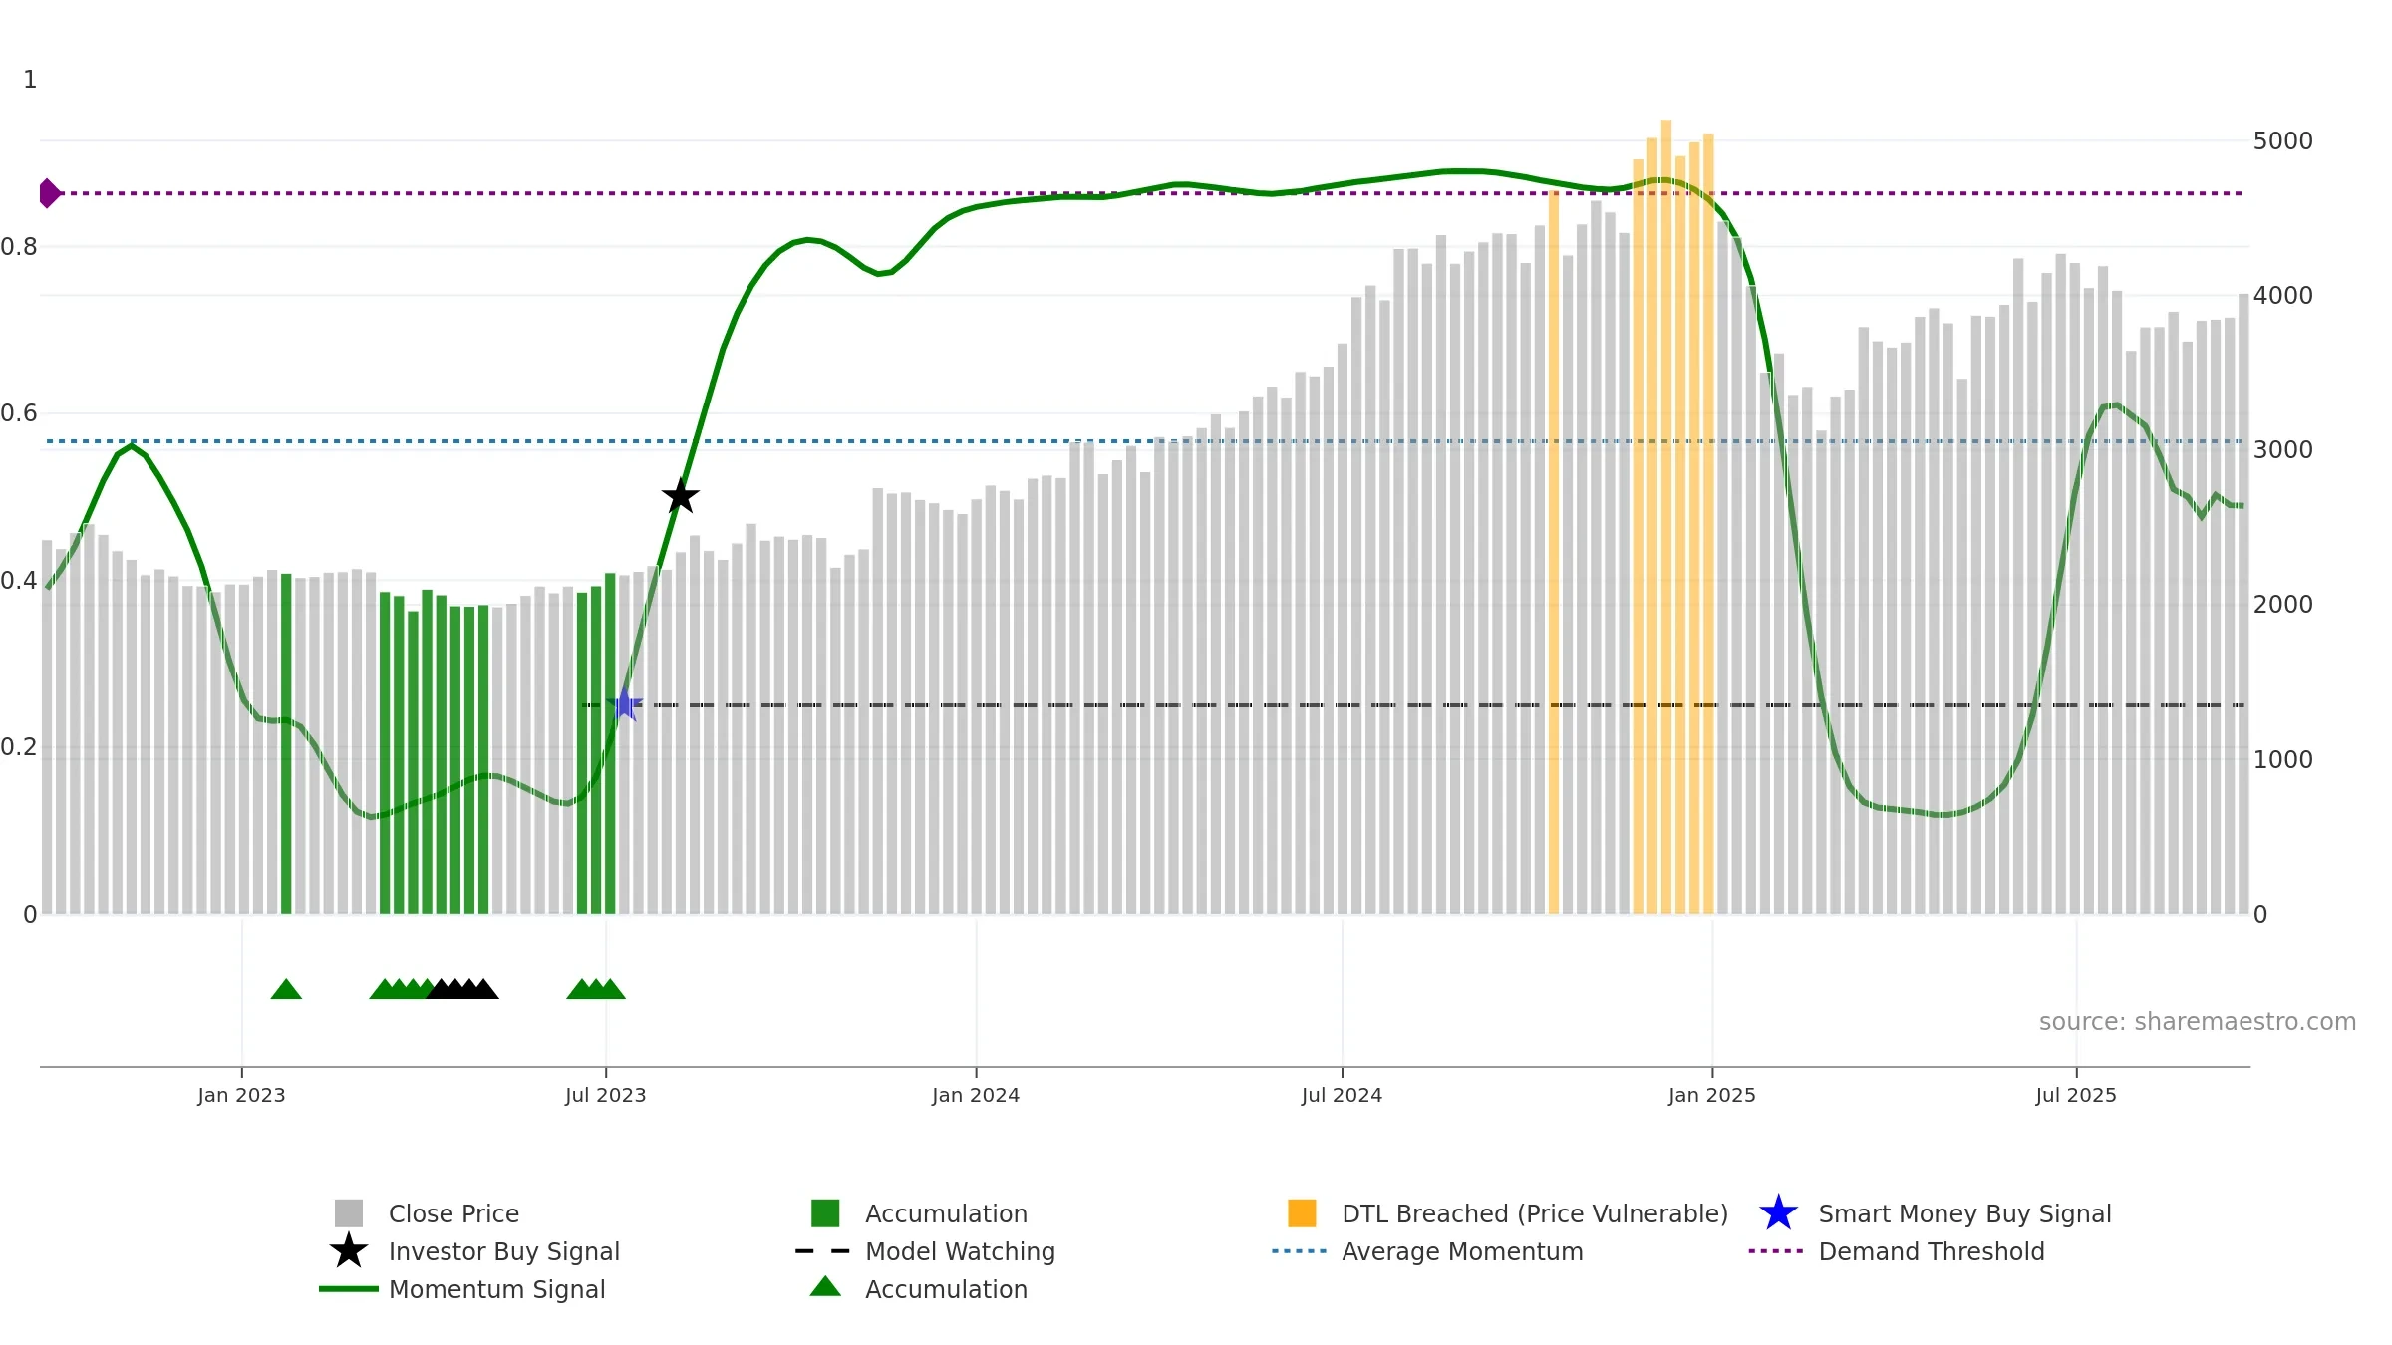The image size is (2392, 1345).
Task: Click Investor Buy Signal legend star icon
Action: (349, 1251)
